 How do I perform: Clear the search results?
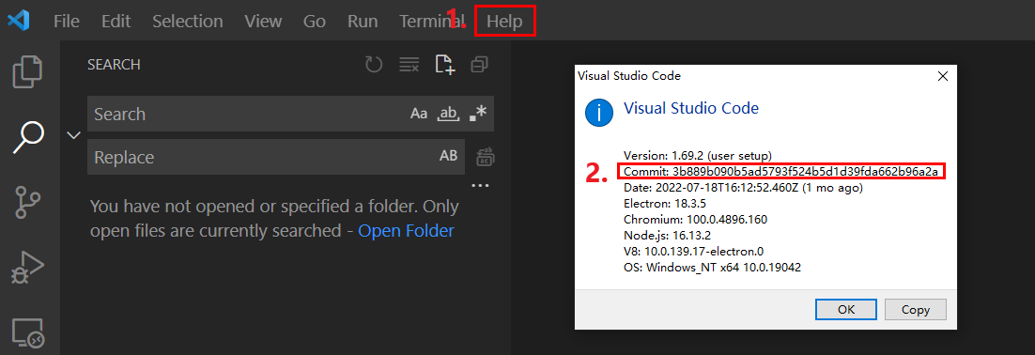409,65
